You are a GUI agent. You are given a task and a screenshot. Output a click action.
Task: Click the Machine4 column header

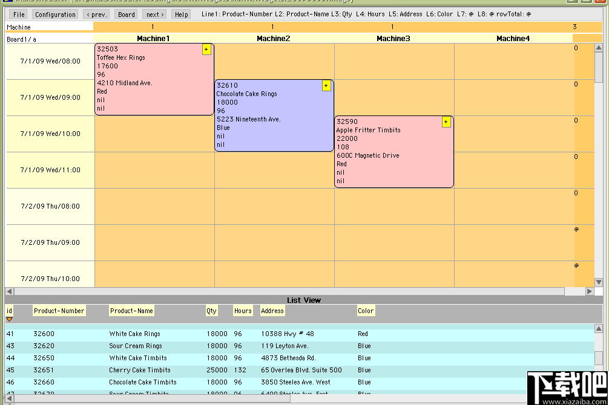pyautogui.click(x=513, y=38)
